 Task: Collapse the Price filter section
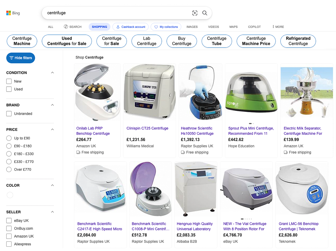(52, 130)
